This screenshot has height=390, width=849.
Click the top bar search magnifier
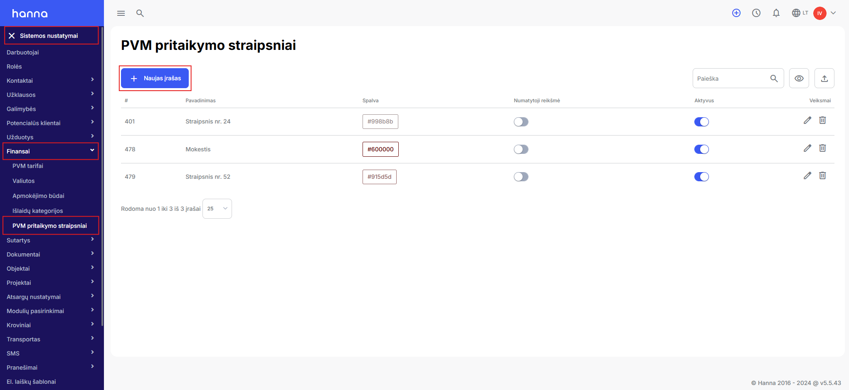140,13
